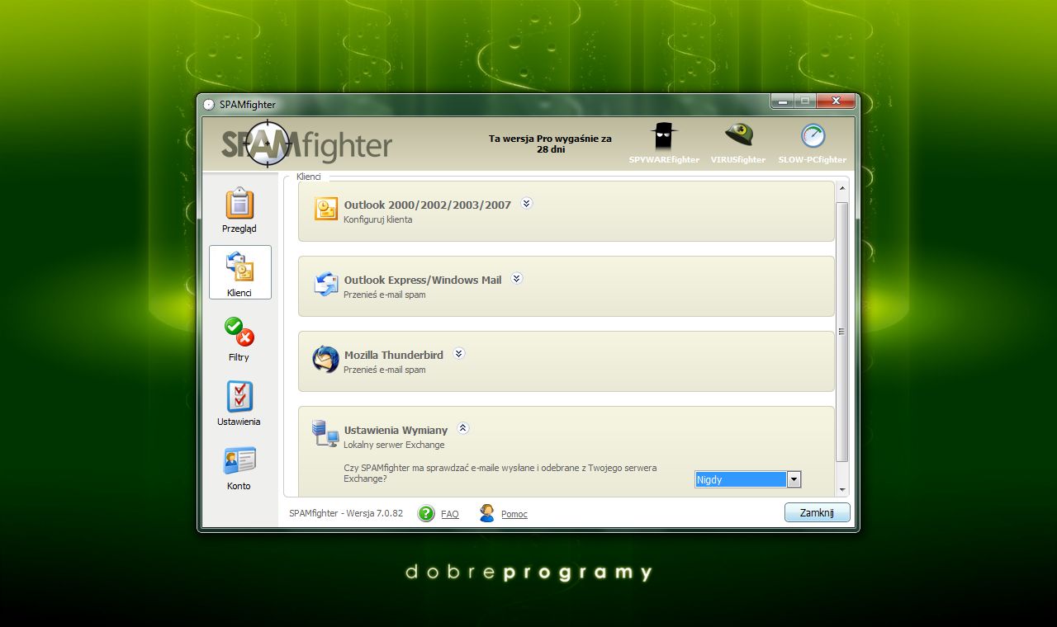
Task: Open the Ustawienia settings section
Action: point(239,403)
